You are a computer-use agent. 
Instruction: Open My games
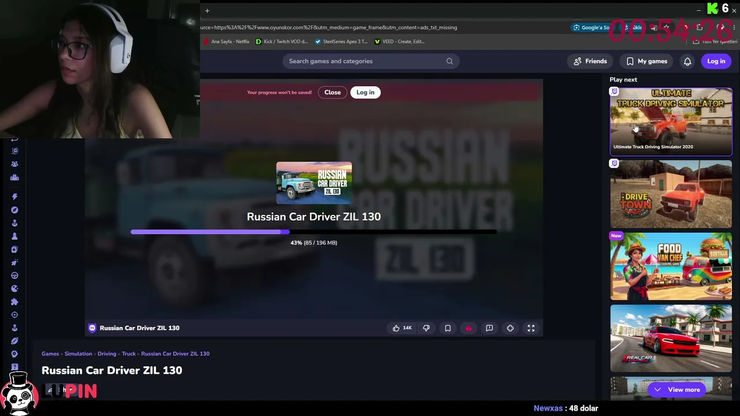646,61
